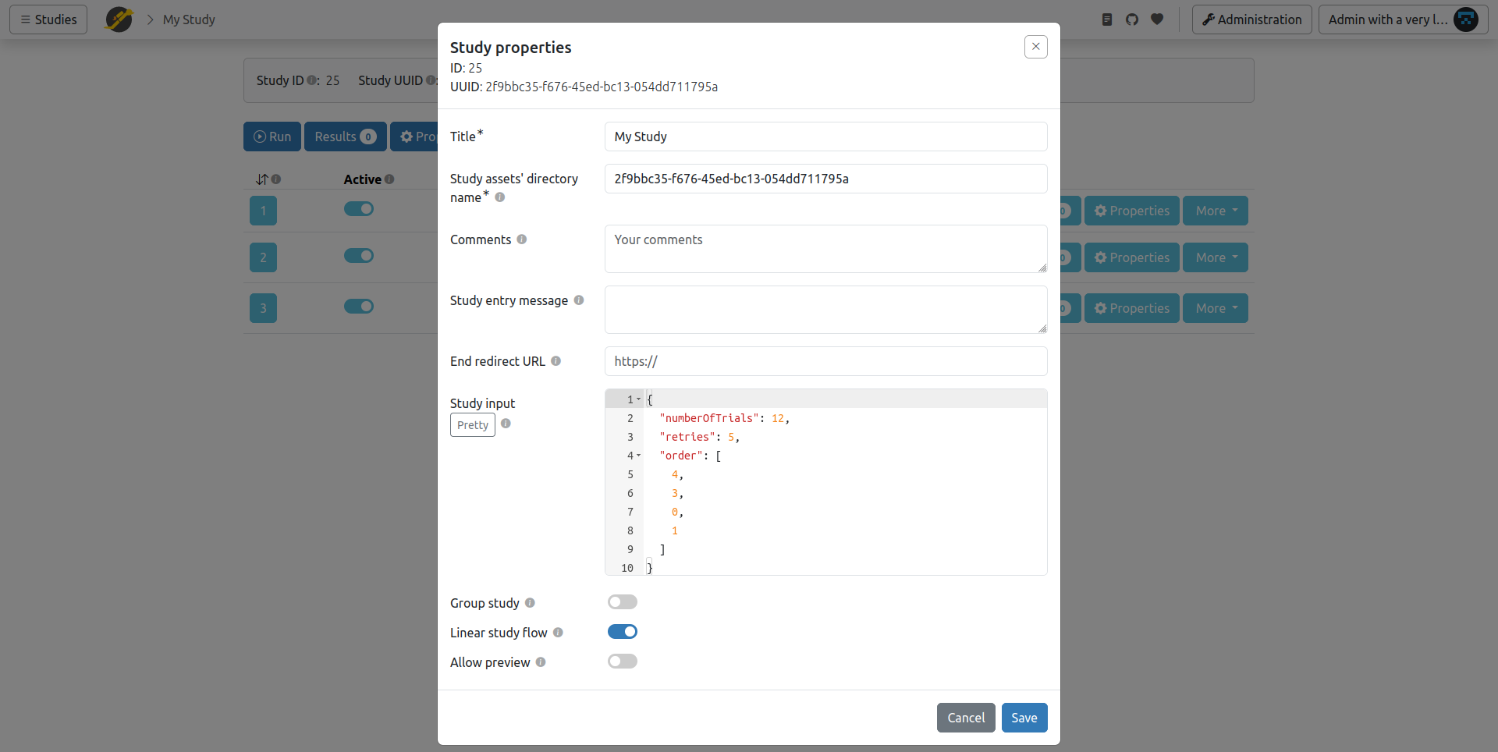
Task: Open More dropdown in third component row
Action: click(x=1216, y=308)
